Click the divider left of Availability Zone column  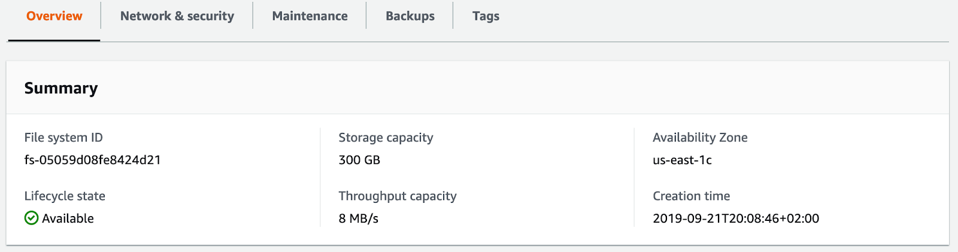[x=634, y=177]
